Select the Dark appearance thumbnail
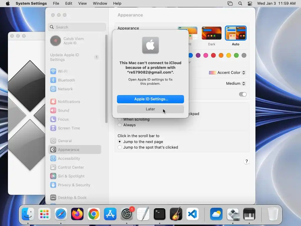This screenshot has width=301, height=226. pyautogui.click(x=212, y=33)
